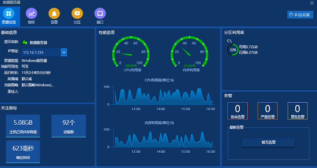The image size is (317, 168).
Task: Close the 数据服务器 window
Action: 312,3
